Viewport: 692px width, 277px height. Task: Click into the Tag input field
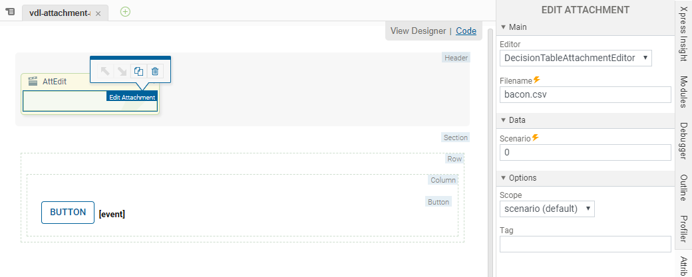point(585,244)
